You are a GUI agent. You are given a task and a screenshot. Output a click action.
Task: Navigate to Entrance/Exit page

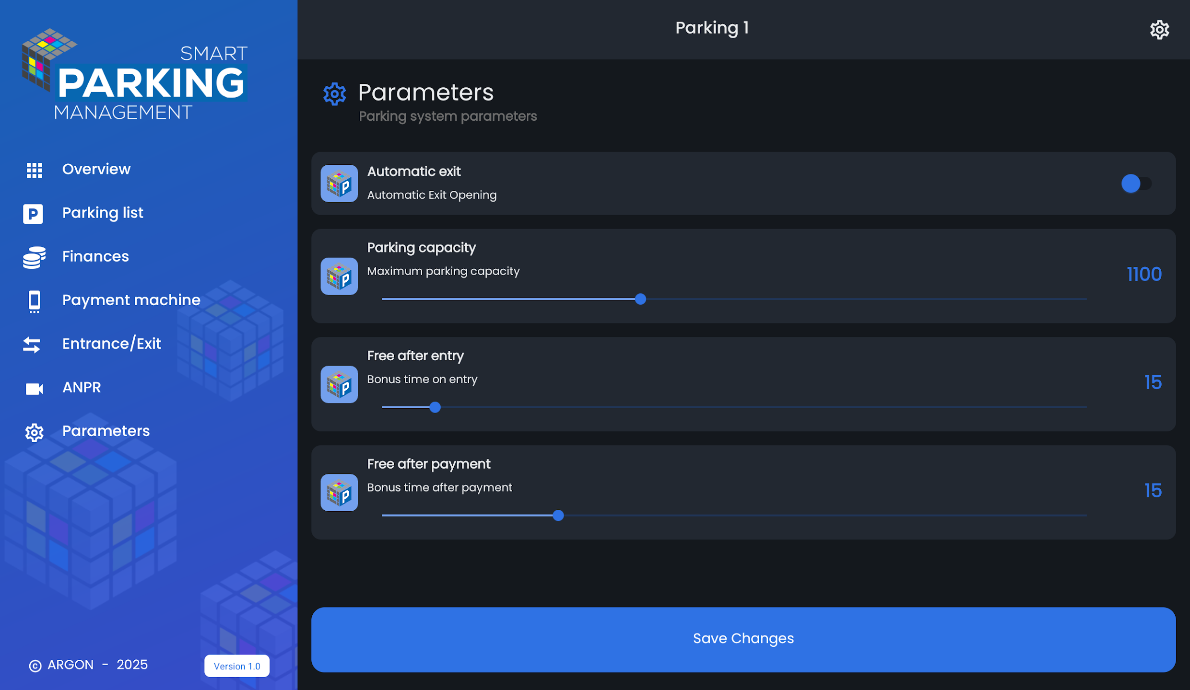(112, 344)
